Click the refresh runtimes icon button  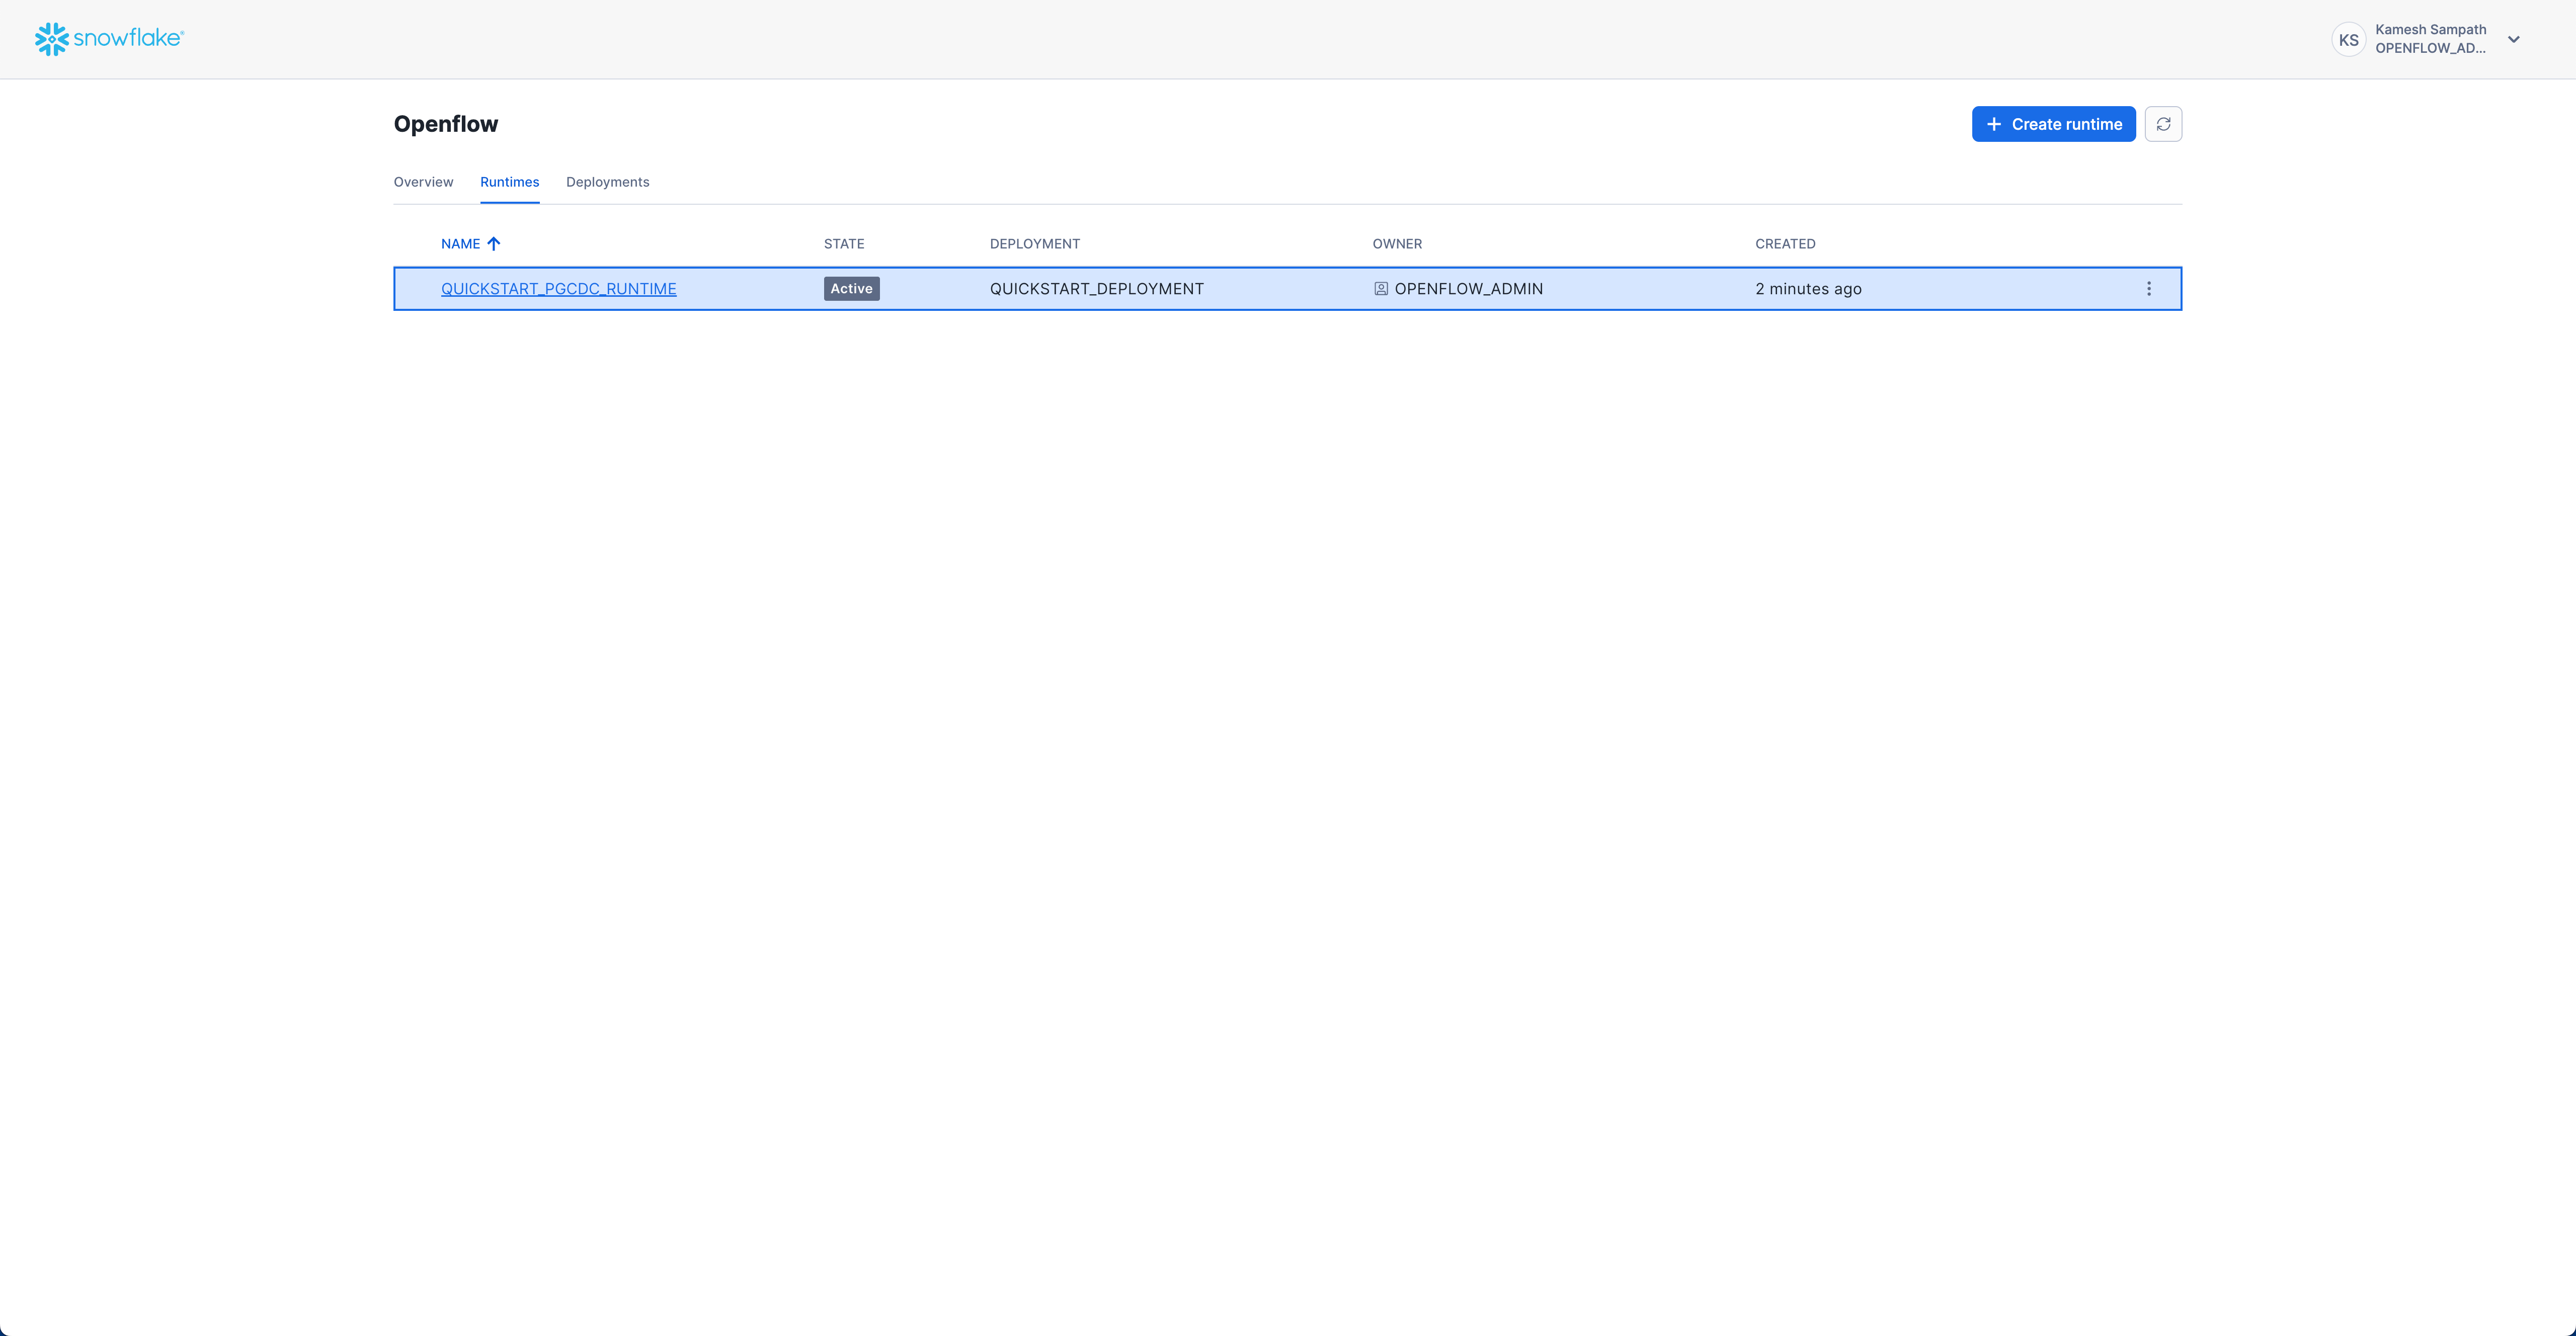[x=2163, y=124]
